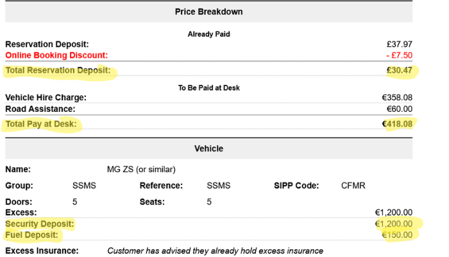Select the MG ZS (or similar) vehicle name
The image size is (449, 257).
click(x=141, y=170)
